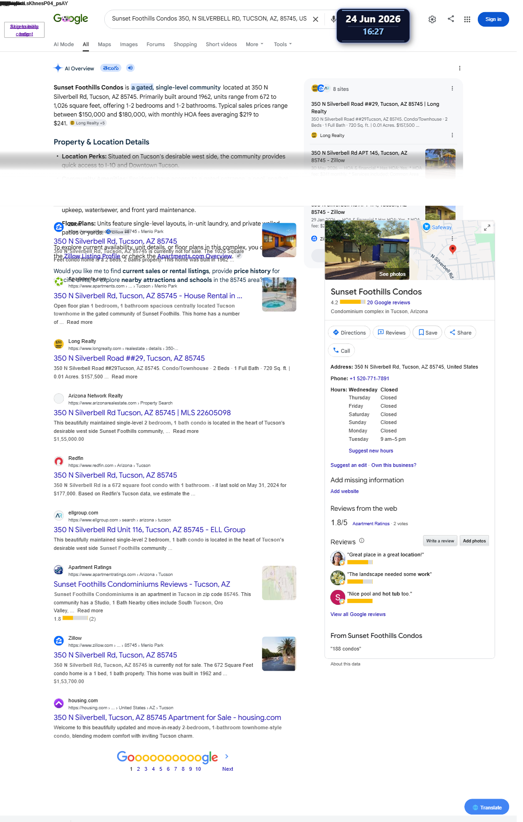Open housing.com Apartment for Sale result
Screen dimensions: 523x822
(168, 717)
